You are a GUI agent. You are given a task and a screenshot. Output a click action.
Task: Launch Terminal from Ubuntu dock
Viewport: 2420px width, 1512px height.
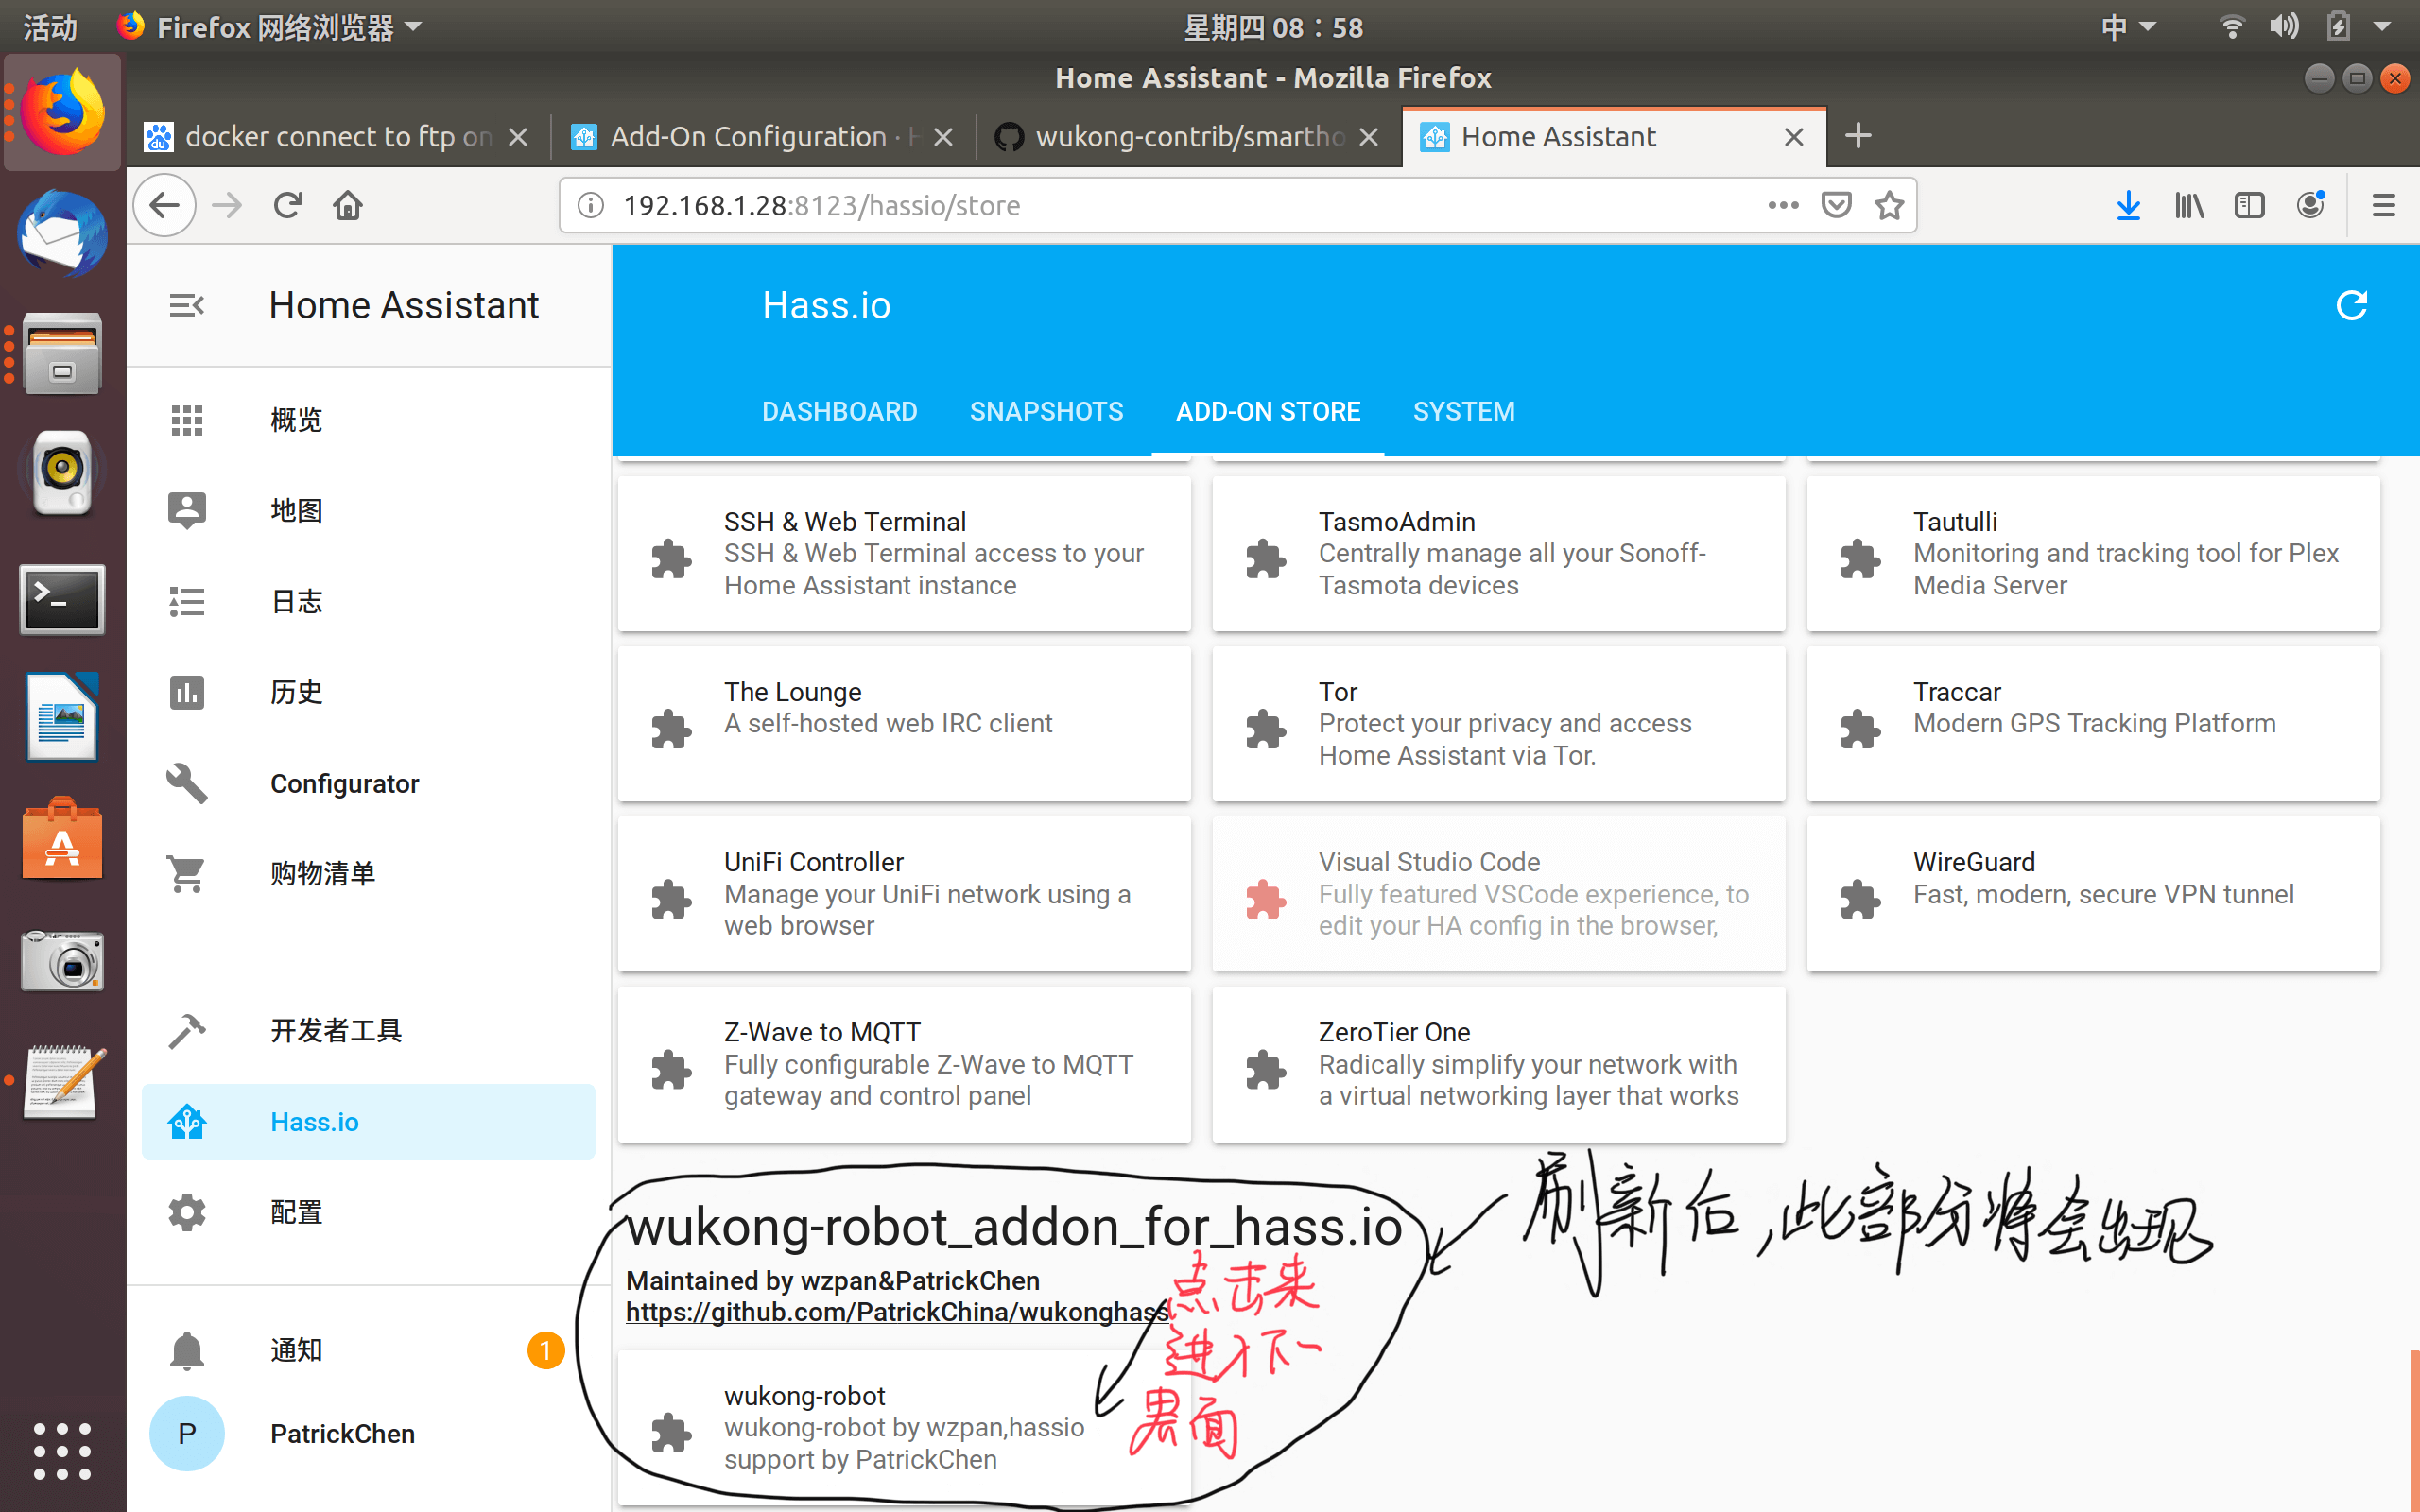62,599
